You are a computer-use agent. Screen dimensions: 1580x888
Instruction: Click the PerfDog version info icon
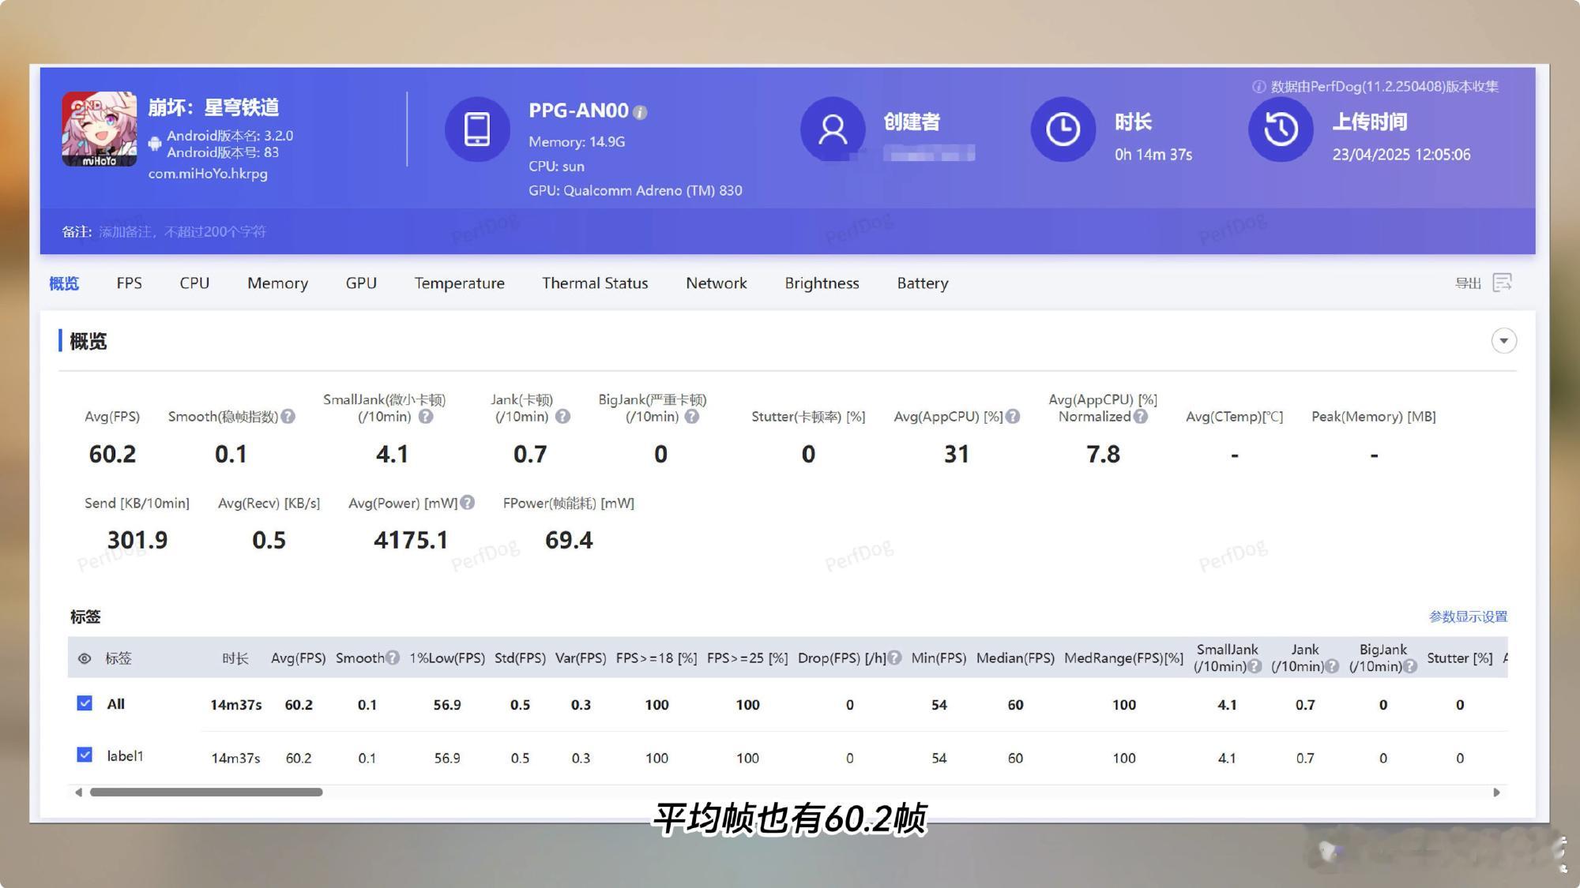pyautogui.click(x=1259, y=87)
